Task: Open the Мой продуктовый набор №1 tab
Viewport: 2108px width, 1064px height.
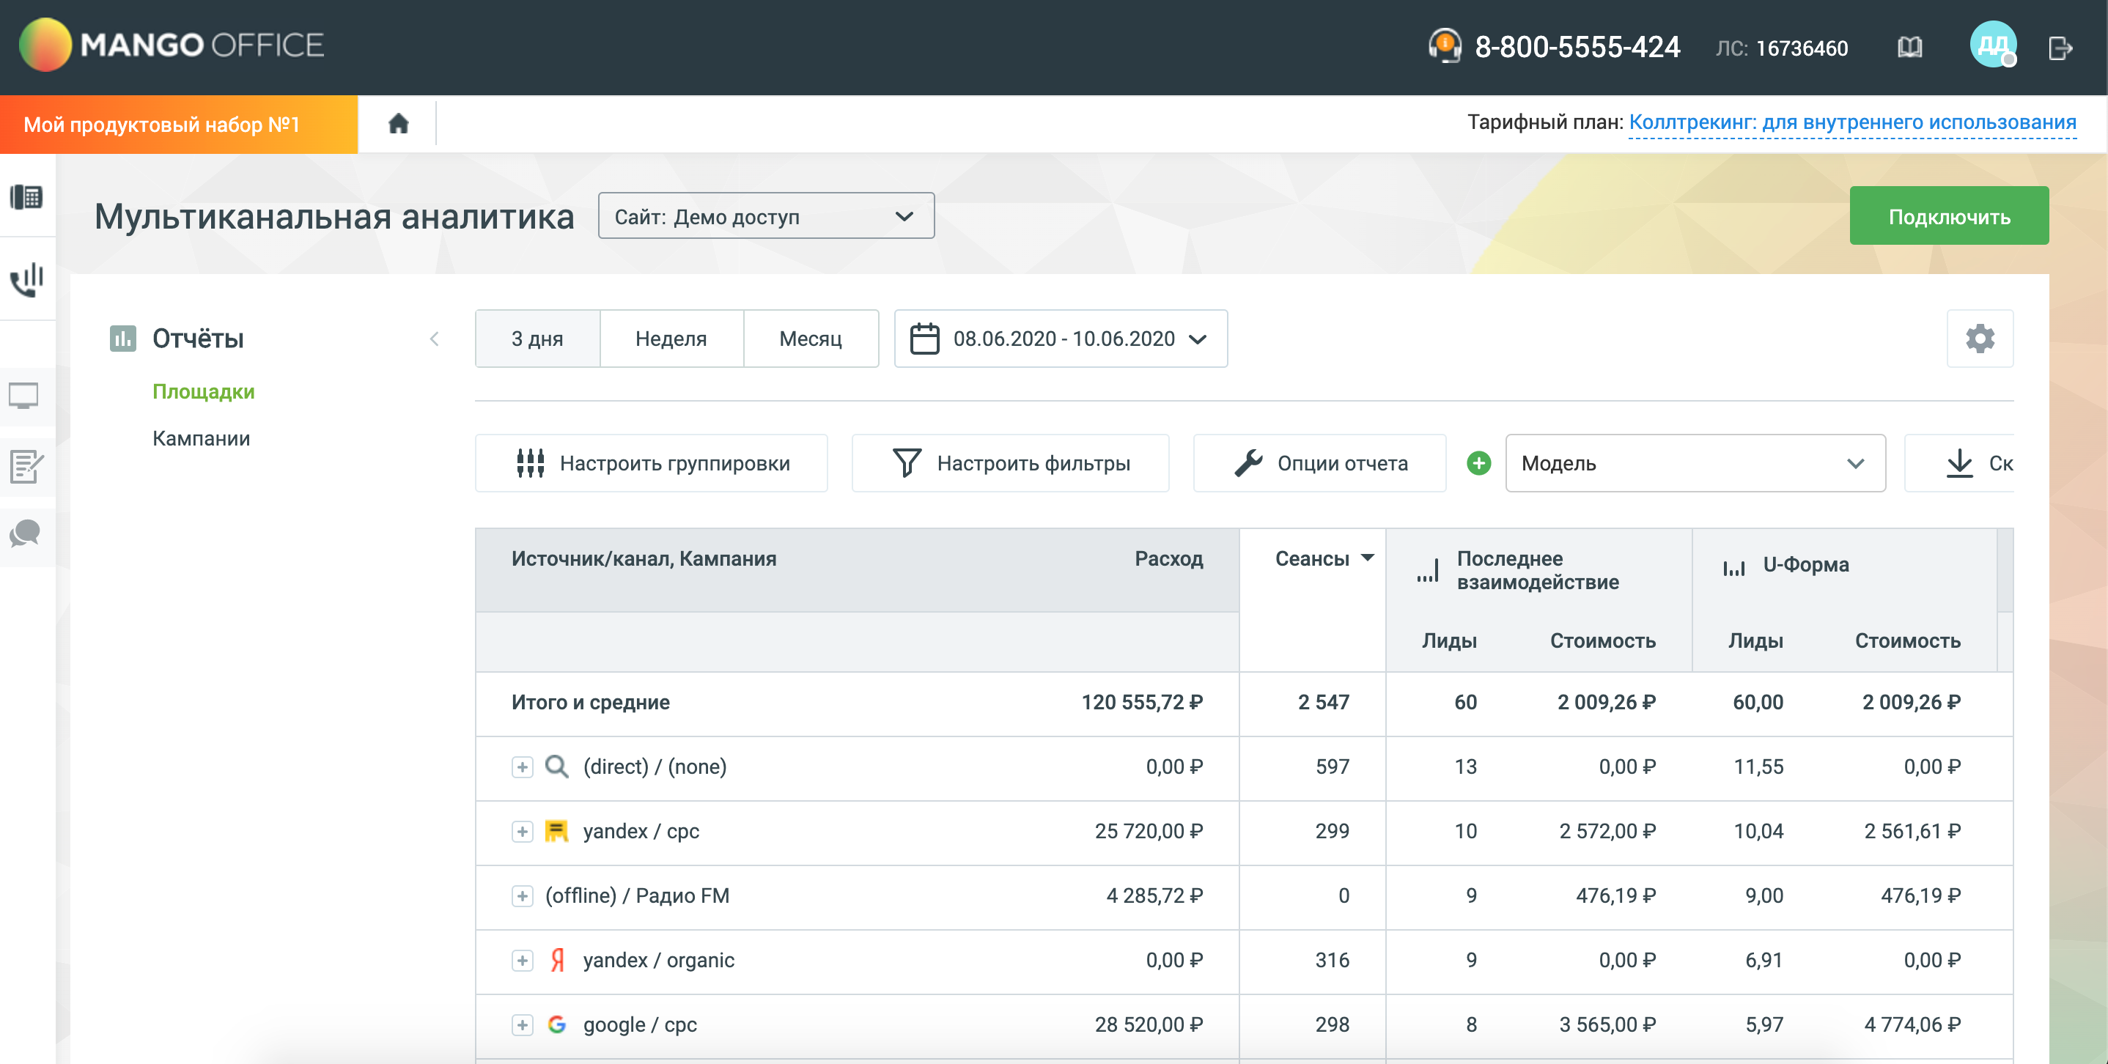Action: click(x=178, y=125)
